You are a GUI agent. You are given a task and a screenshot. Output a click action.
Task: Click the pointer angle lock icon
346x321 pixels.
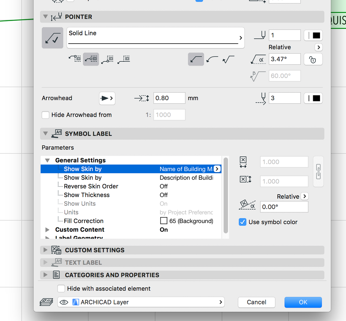313,59
